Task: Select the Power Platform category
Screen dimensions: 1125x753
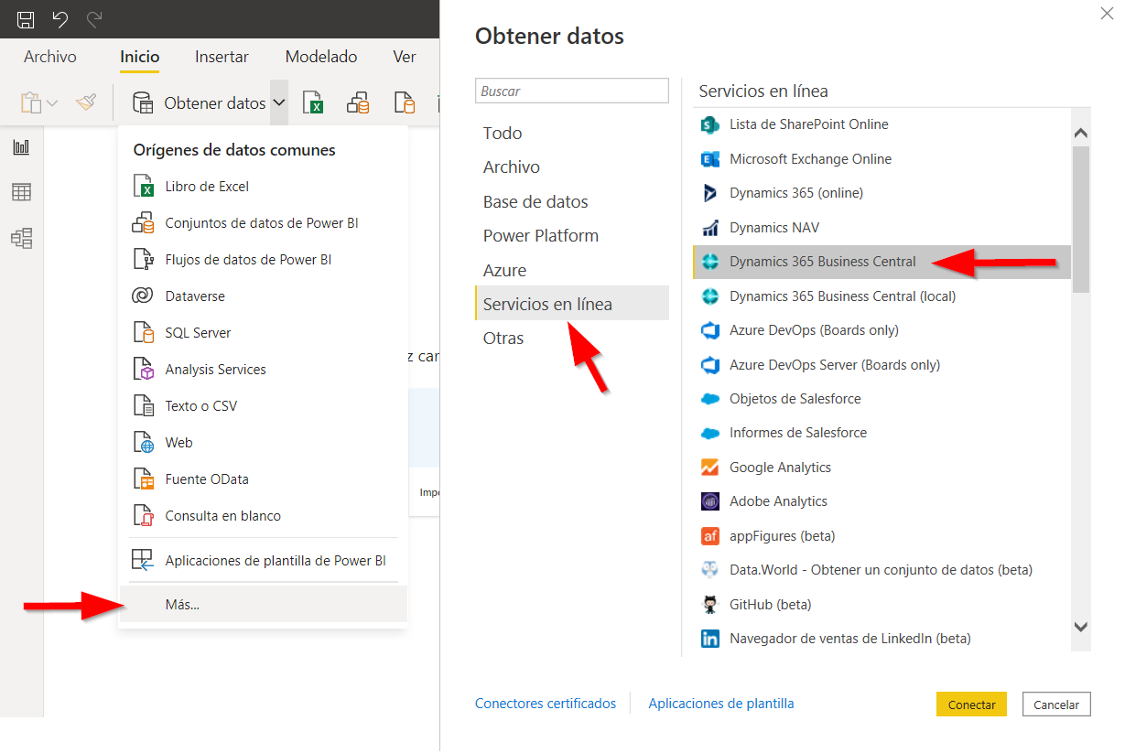Action: click(x=572, y=236)
